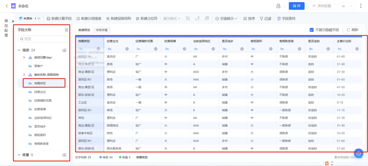Add folder icon beside 度量
Screen dimensions: 368x166
tap(64, 155)
